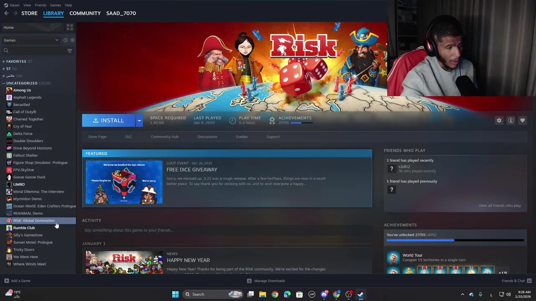Click the ready-to-play filter icon
This screenshot has height=301, width=536.
click(x=72, y=40)
